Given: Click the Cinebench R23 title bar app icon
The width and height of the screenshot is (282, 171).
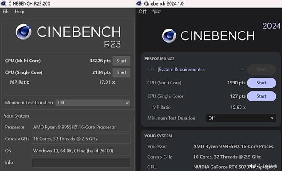Looking at the screenshot, I should coord(4,4).
